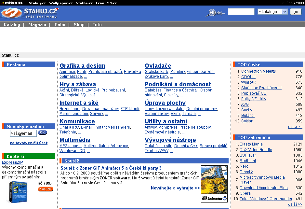Open the Multimédia category
The image size is (305, 209).
coord(75,140)
